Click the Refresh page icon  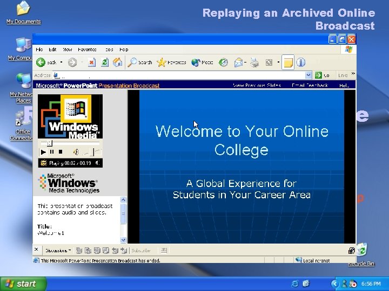(x=105, y=63)
